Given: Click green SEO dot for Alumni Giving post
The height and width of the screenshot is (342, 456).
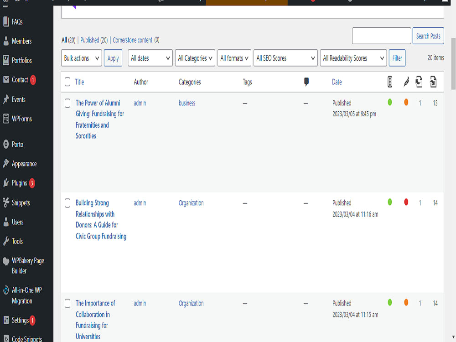Looking at the screenshot, I should pyautogui.click(x=390, y=102).
